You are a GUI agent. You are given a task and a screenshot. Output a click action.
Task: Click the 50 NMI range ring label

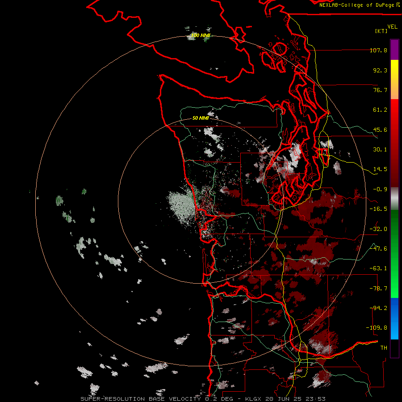201,118
